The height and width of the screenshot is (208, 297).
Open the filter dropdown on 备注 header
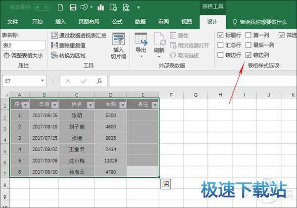coord(155,105)
